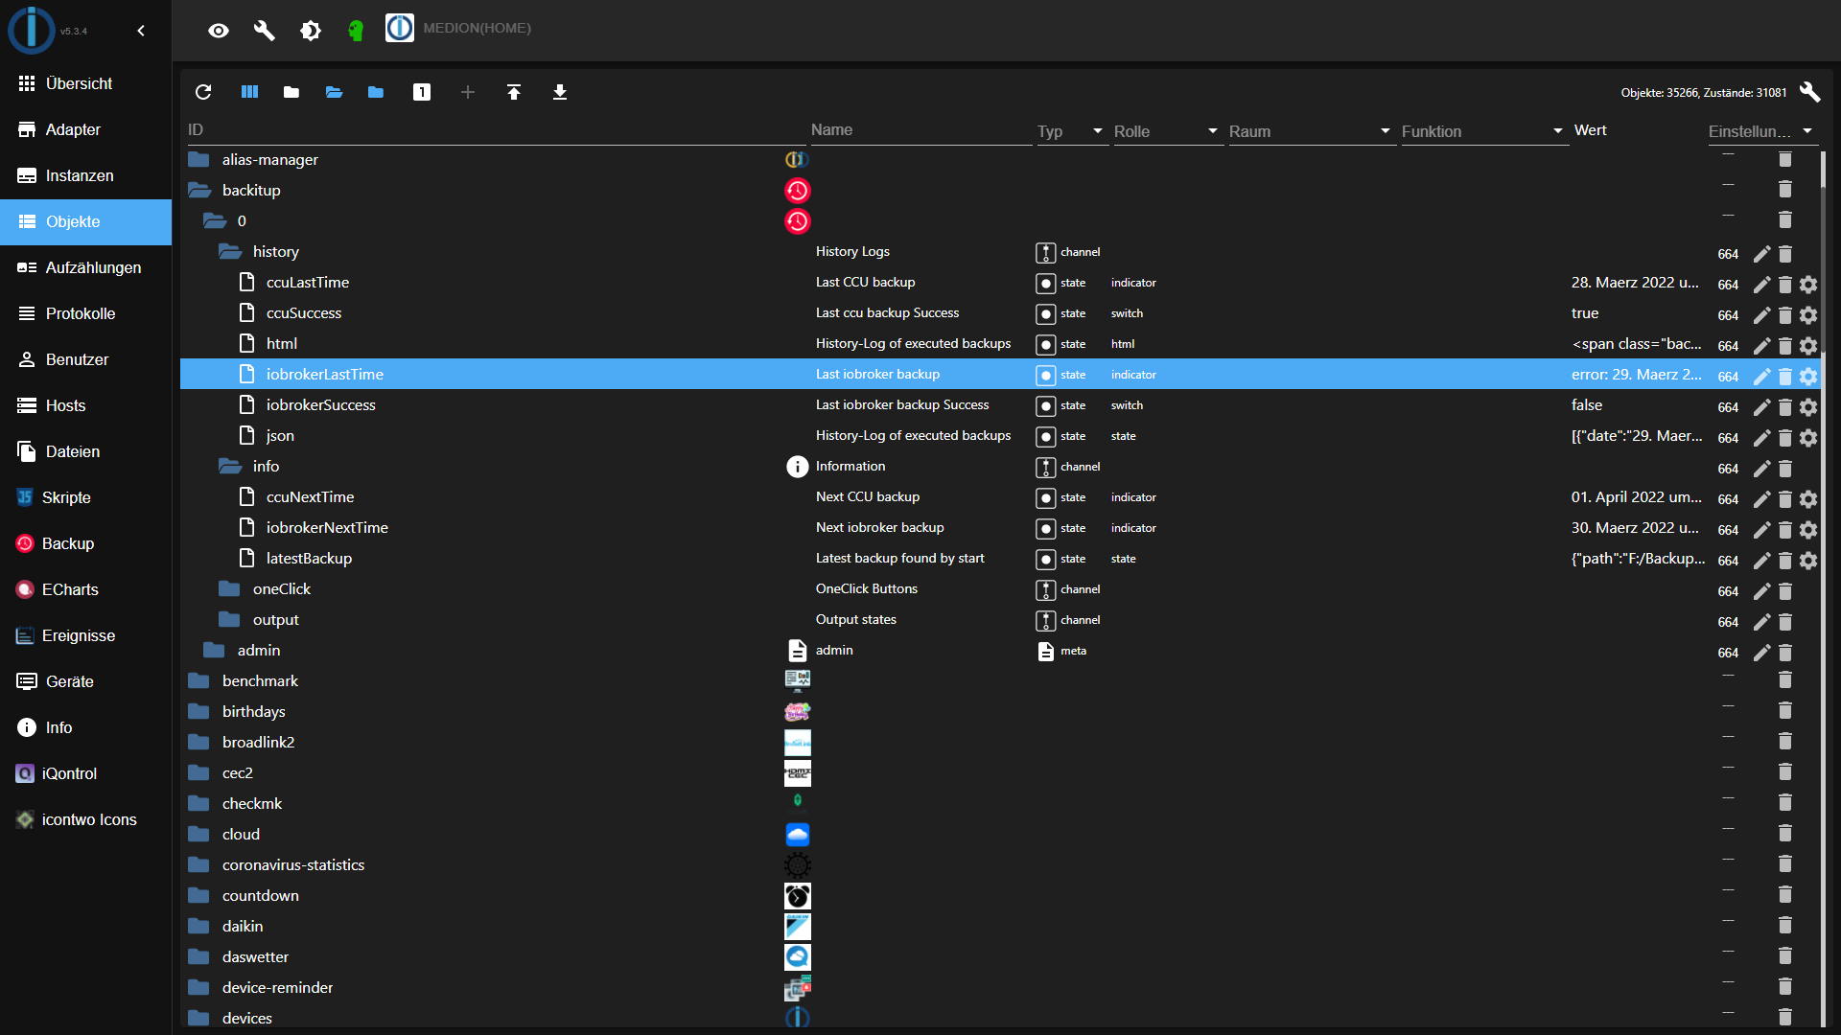Click iobrokerSuccess value false
Image resolution: width=1841 pixels, height=1035 pixels.
pos(1587,405)
